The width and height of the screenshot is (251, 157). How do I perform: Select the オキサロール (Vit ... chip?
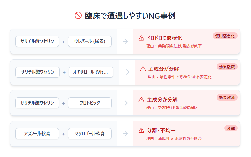coord(91,72)
